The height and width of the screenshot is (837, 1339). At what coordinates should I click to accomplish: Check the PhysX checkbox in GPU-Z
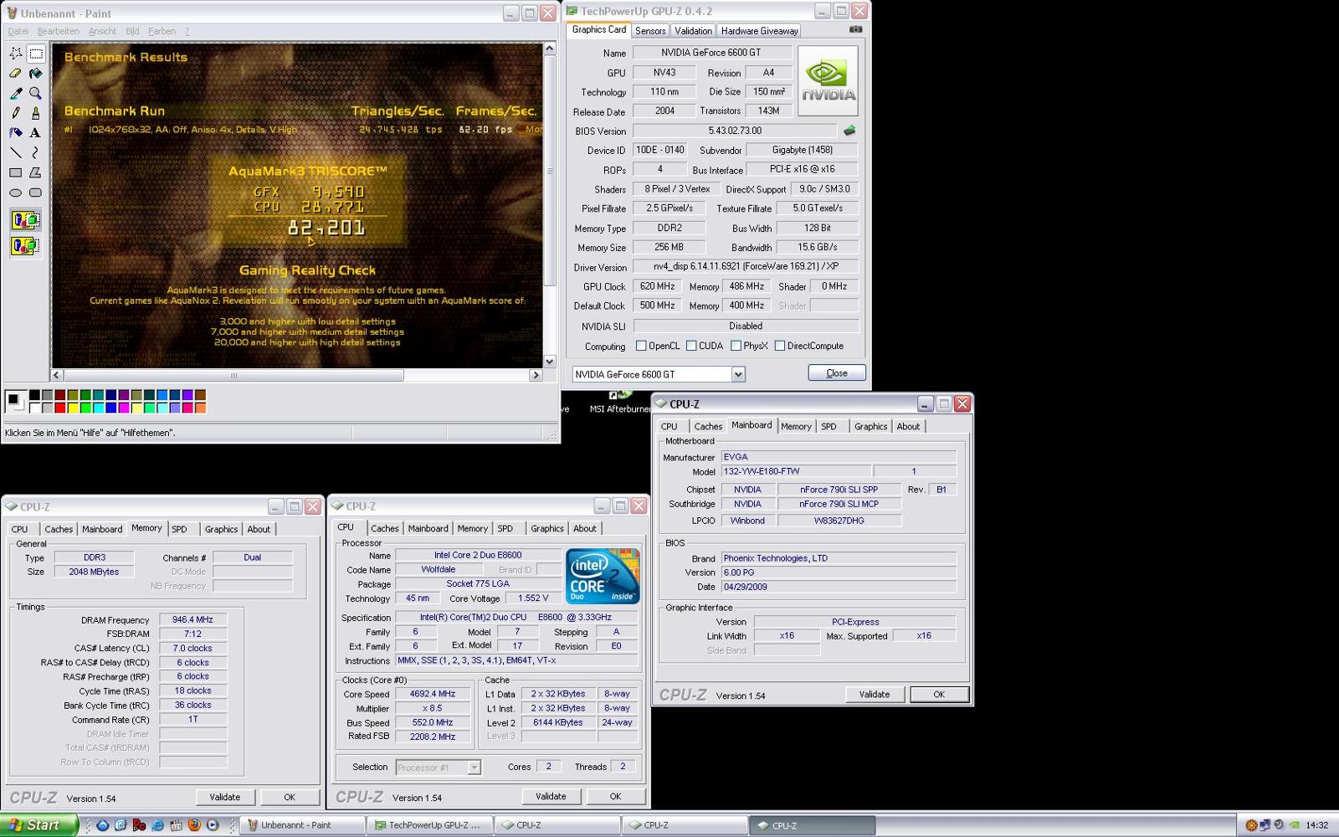pyautogui.click(x=736, y=346)
